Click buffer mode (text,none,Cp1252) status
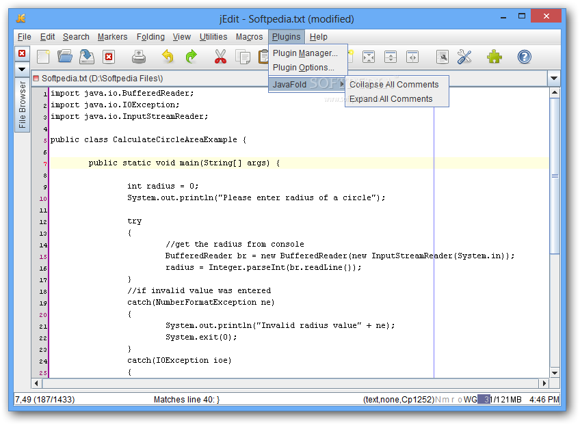The width and height of the screenshot is (580, 425). coord(399,400)
